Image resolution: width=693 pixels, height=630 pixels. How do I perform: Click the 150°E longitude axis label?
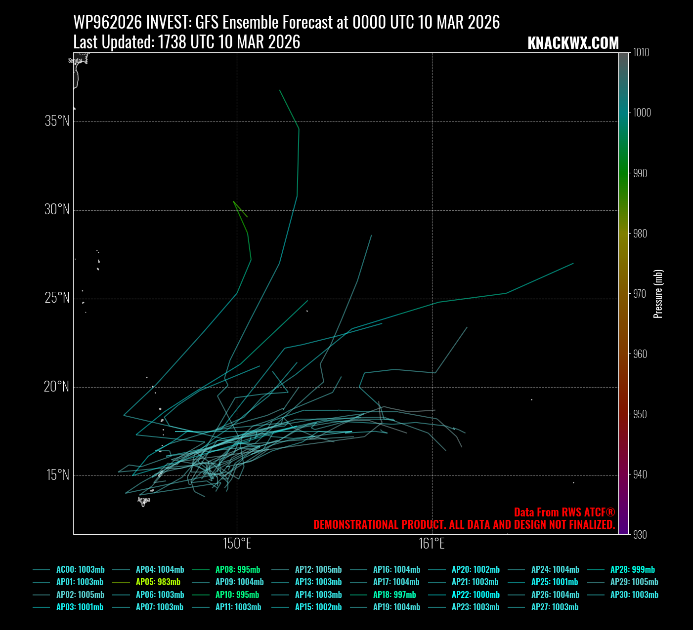[237, 544]
